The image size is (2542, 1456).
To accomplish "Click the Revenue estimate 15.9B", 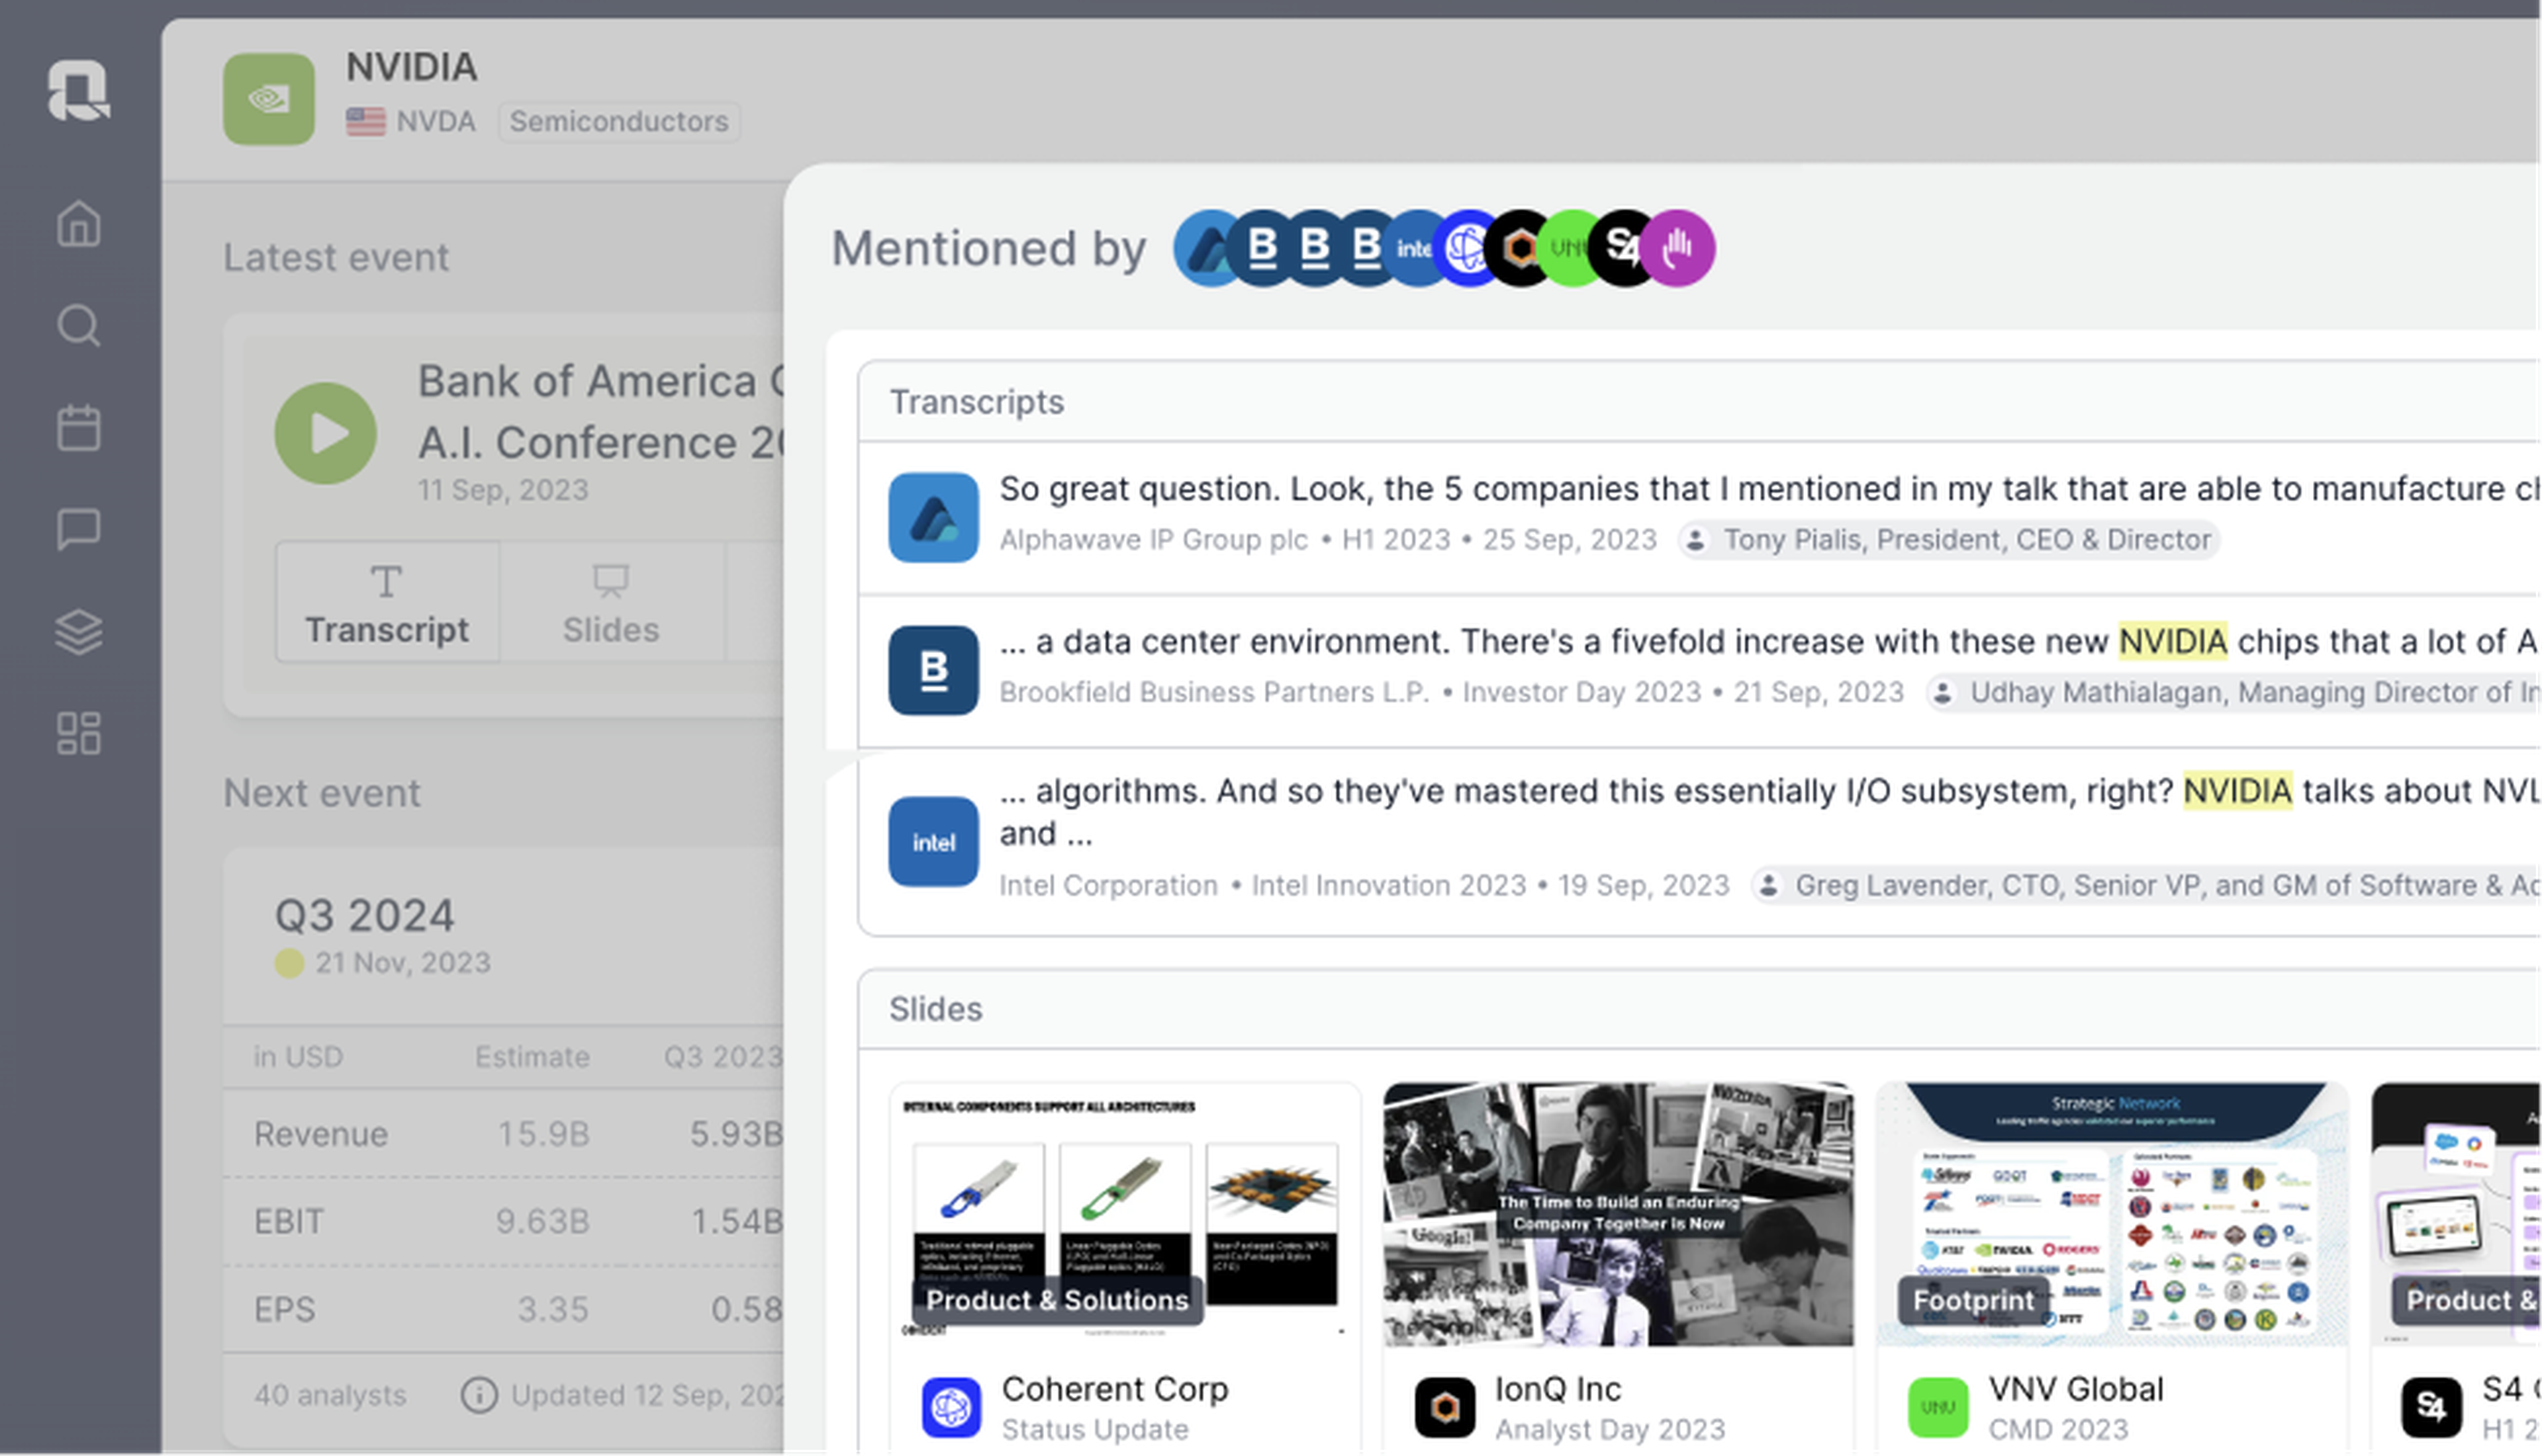I will click(543, 1134).
